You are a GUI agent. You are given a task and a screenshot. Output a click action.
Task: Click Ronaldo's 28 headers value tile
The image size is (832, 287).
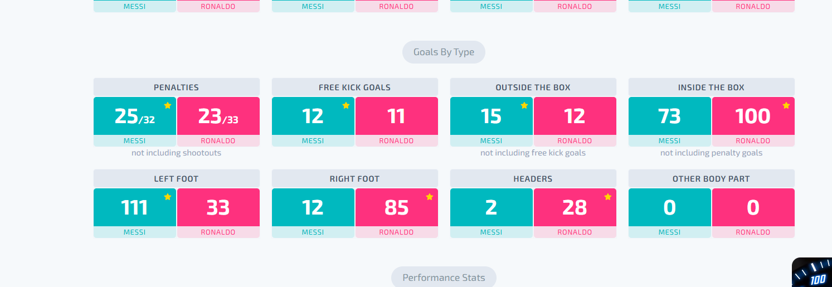[x=575, y=207]
